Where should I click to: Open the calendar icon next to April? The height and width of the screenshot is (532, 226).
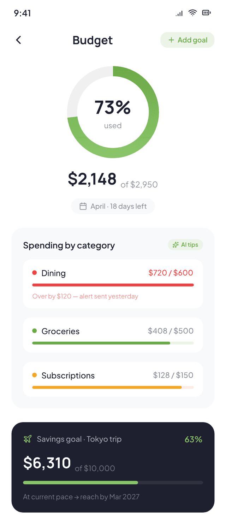point(83,206)
